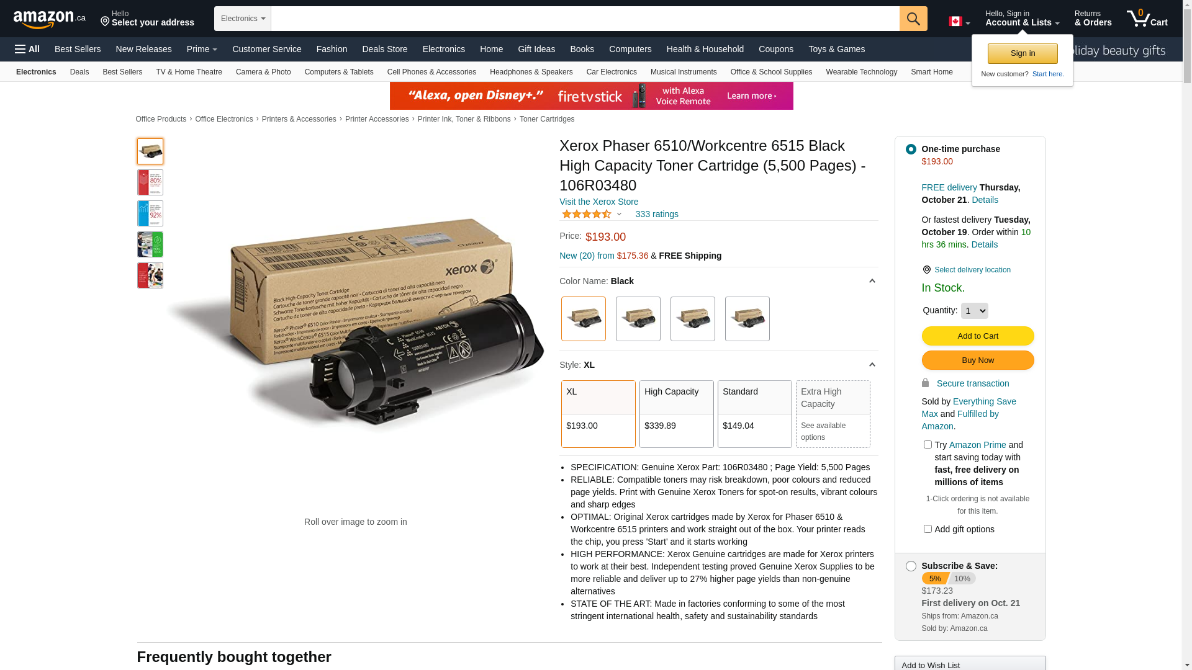Enable the Try Amazon Prime checkbox
1192x670 pixels.
pos(928,445)
